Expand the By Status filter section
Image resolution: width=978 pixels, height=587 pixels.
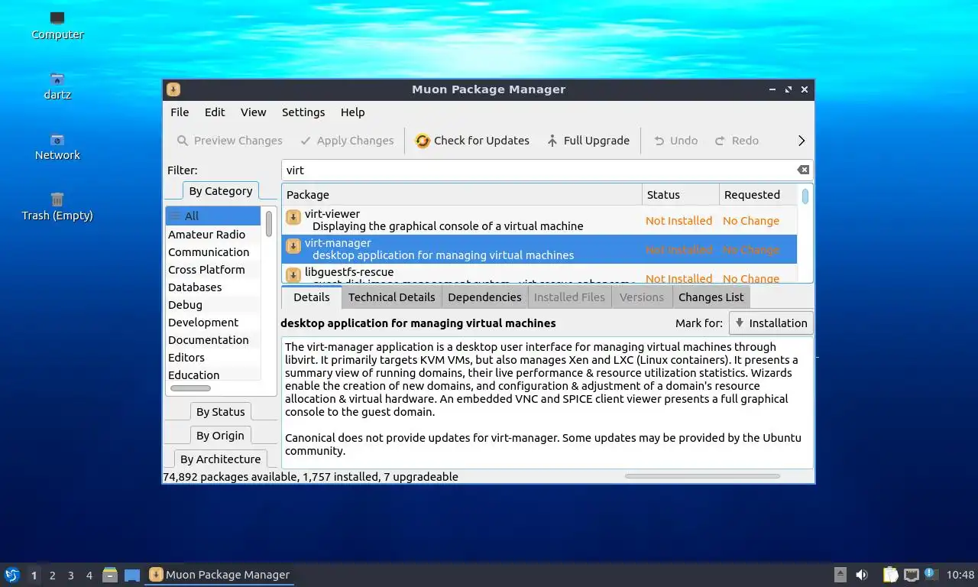[221, 412]
